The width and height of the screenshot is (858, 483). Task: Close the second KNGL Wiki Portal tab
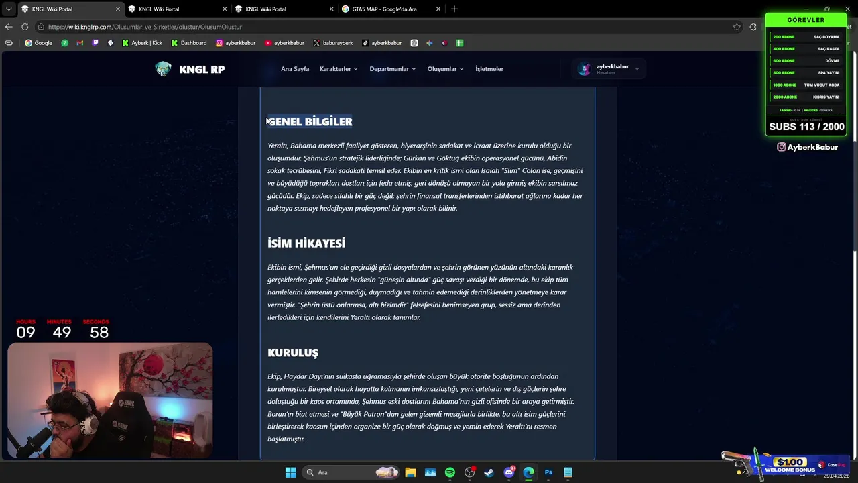[x=225, y=9]
